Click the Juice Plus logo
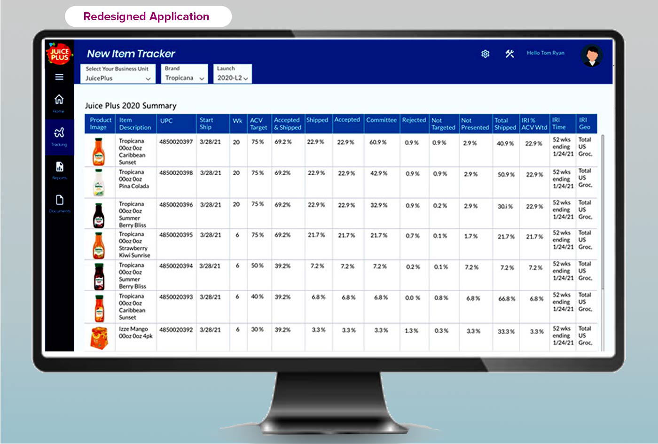This screenshot has width=658, height=444. (x=59, y=54)
